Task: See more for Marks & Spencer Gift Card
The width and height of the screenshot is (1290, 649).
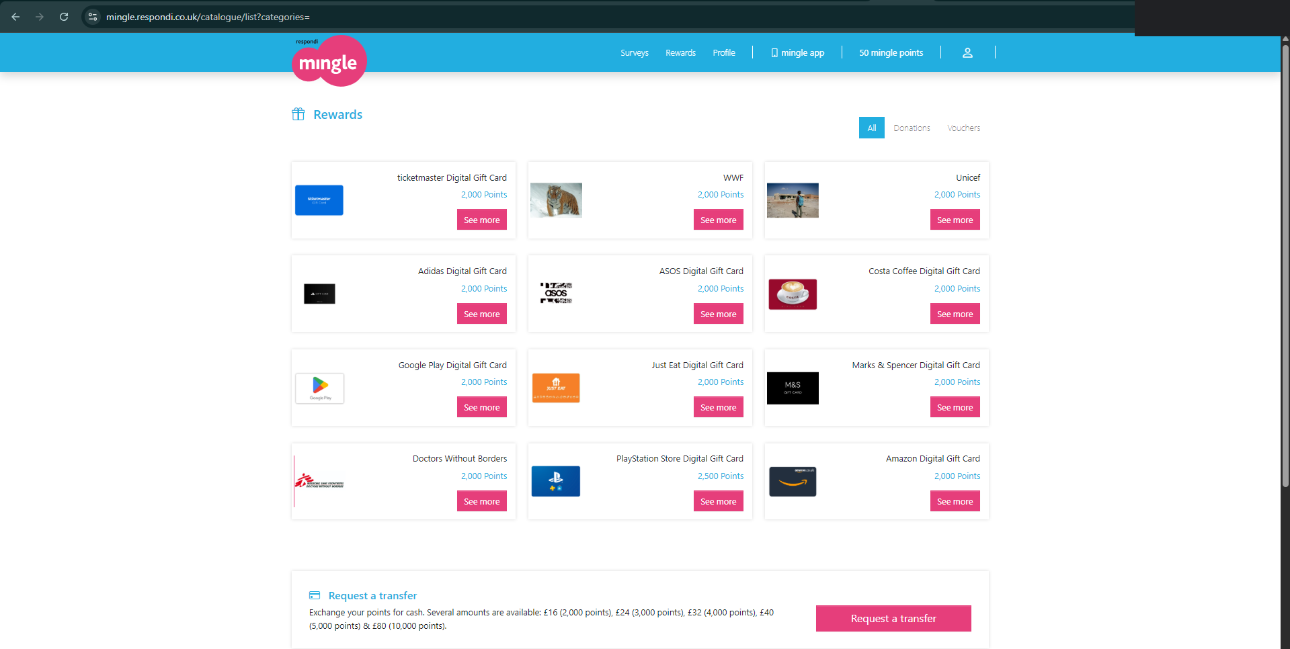Action: (955, 407)
